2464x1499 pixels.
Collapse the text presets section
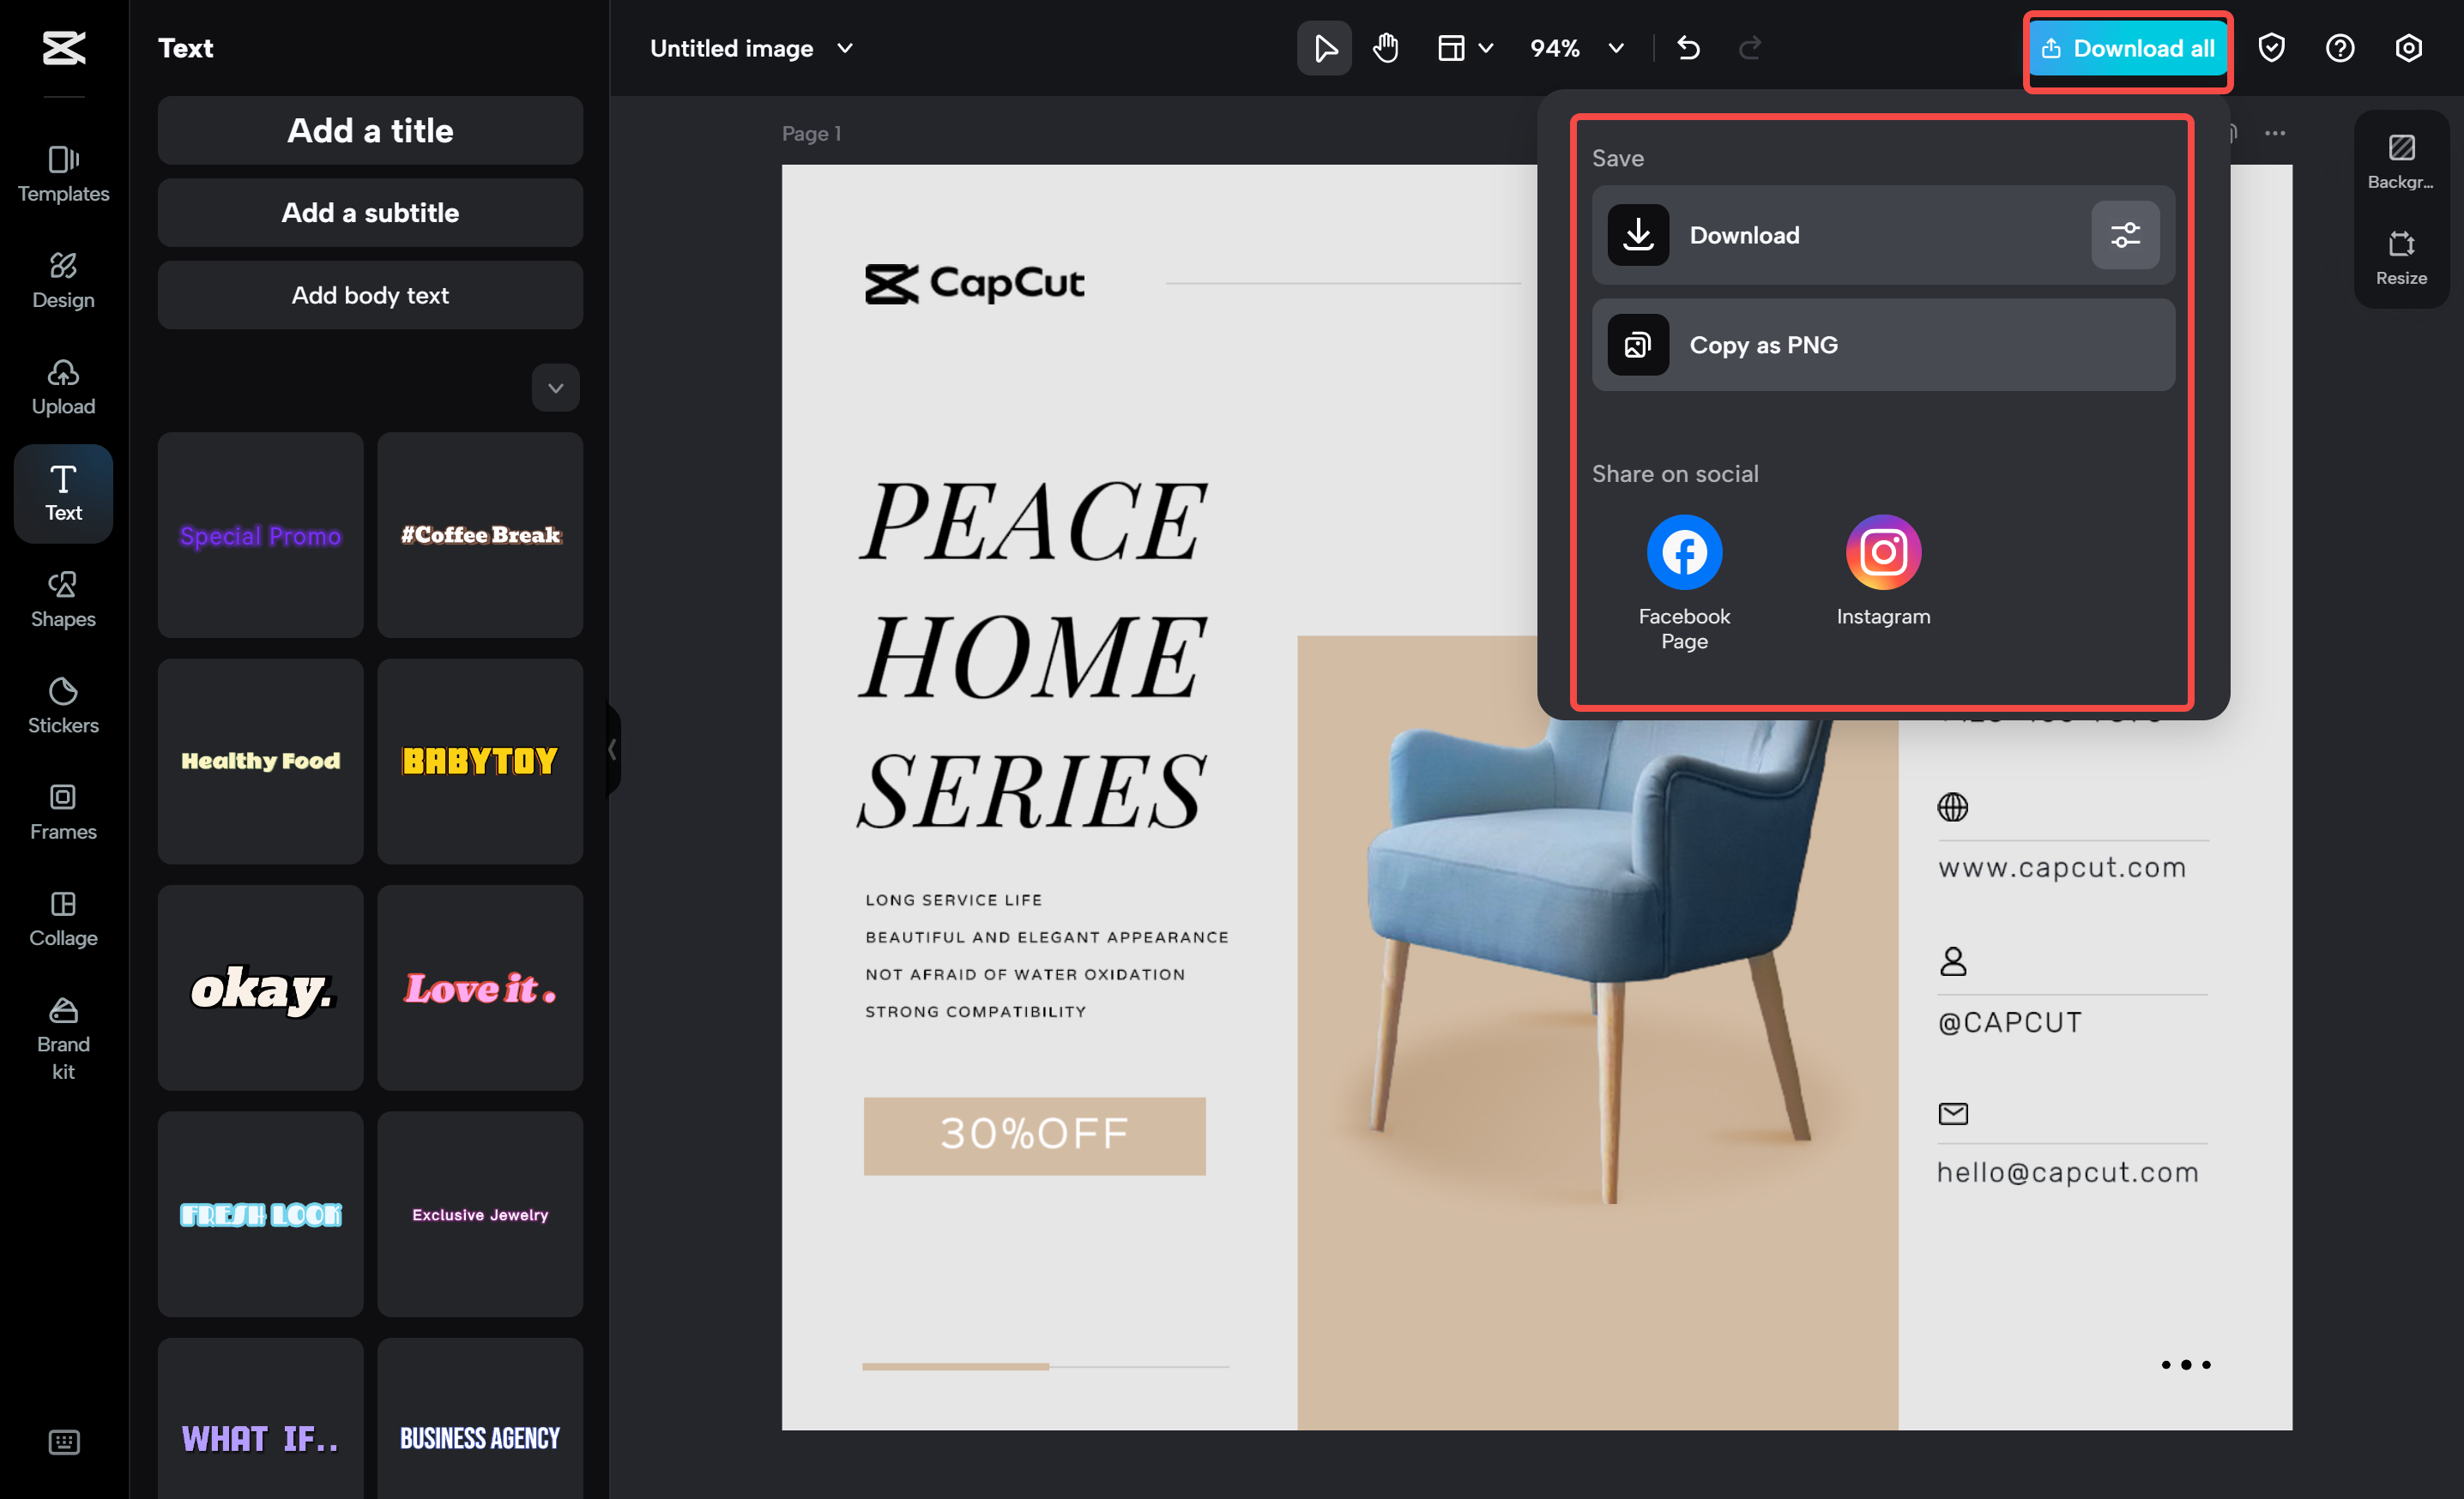point(555,388)
